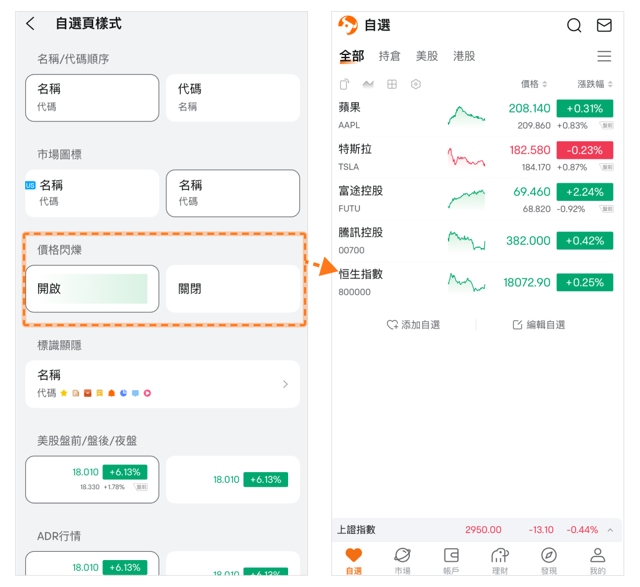Open the 市場 planet icon in bottom bar
The image size is (640, 587).
(x=402, y=561)
